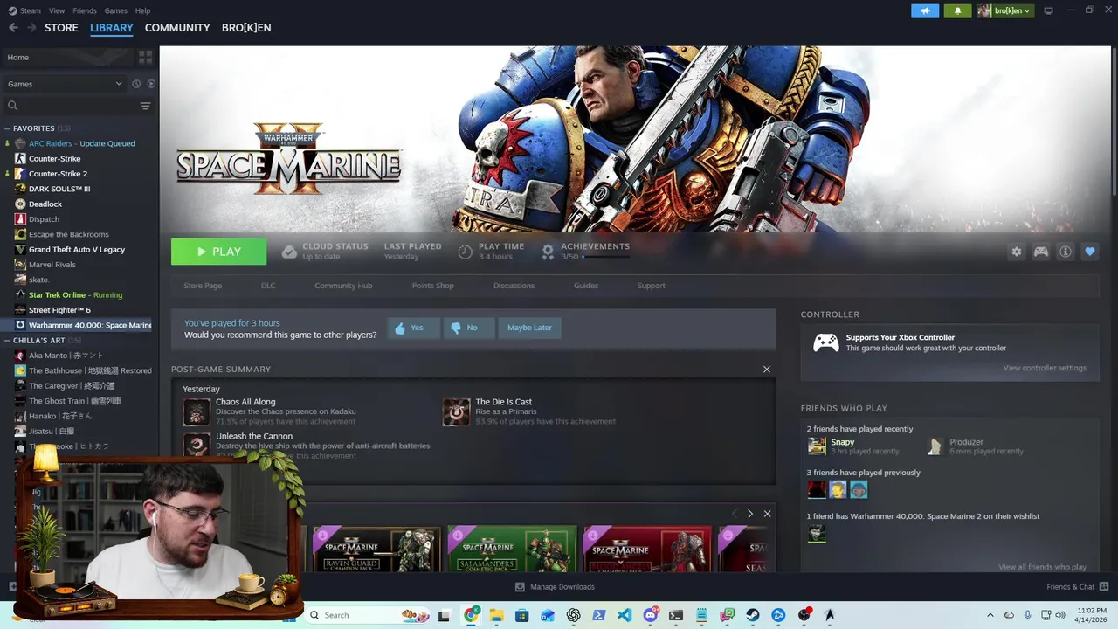Click thumbs down No recommend button
Image resolution: width=1118 pixels, height=629 pixels.
click(467, 328)
